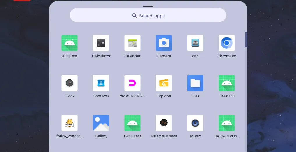The width and height of the screenshot is (296, 152).
Task: Open the MultipleCamera app
Action: [164, 123]
